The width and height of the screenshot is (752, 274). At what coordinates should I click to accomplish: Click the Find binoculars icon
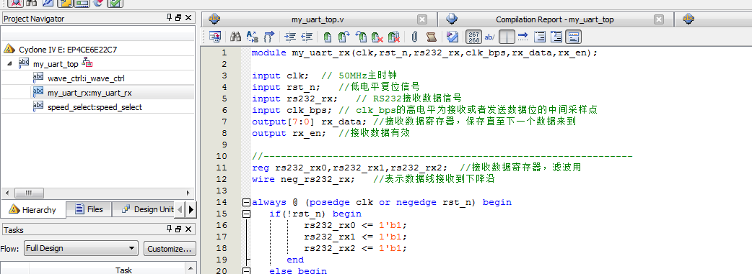click(235, 37)
